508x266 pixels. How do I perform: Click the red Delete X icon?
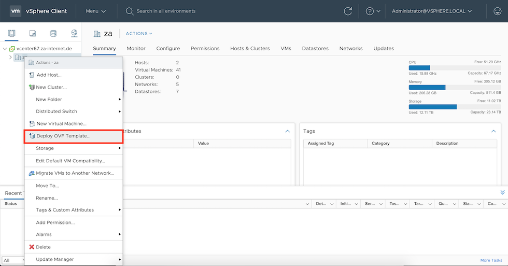[32, 247]
